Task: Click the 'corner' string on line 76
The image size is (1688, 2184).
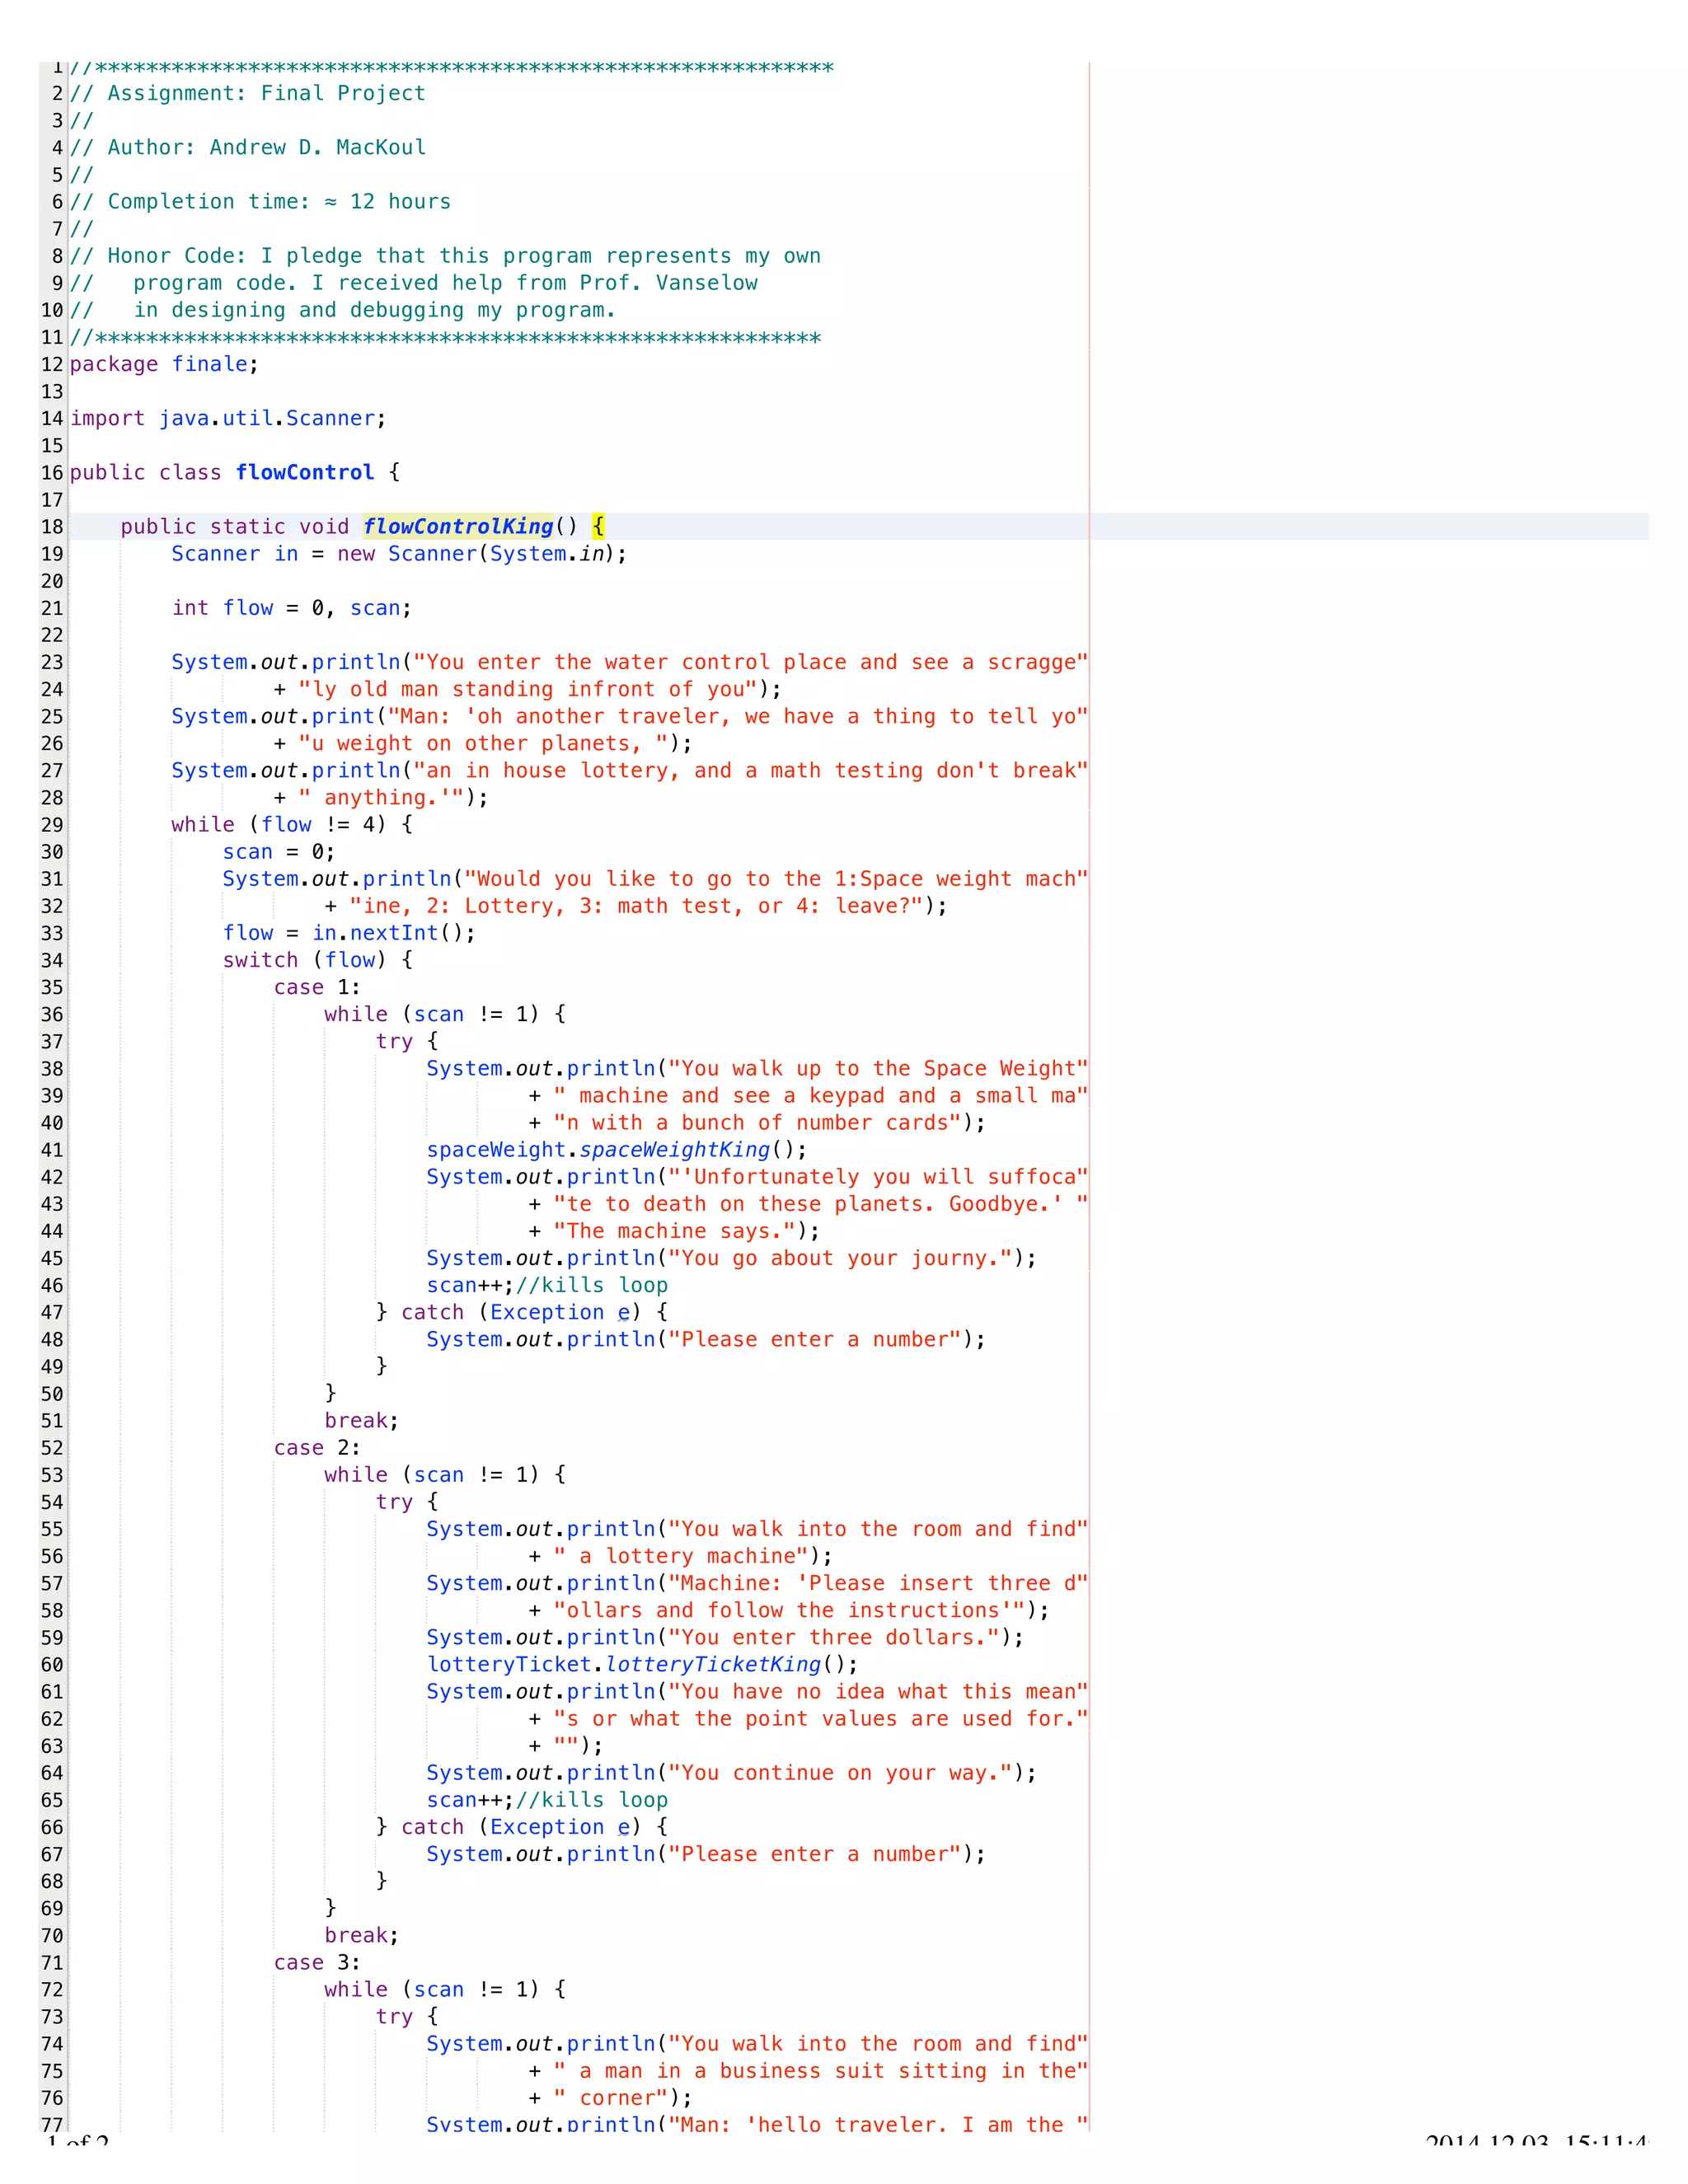Action: (611, 2098)
